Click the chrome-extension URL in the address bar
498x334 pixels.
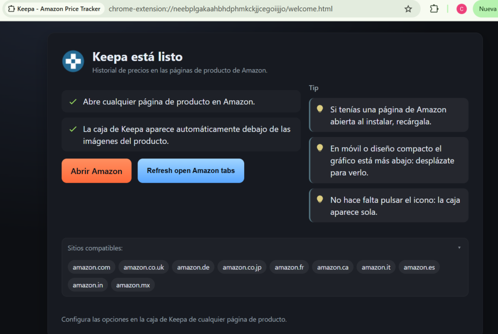click(220, 9)
